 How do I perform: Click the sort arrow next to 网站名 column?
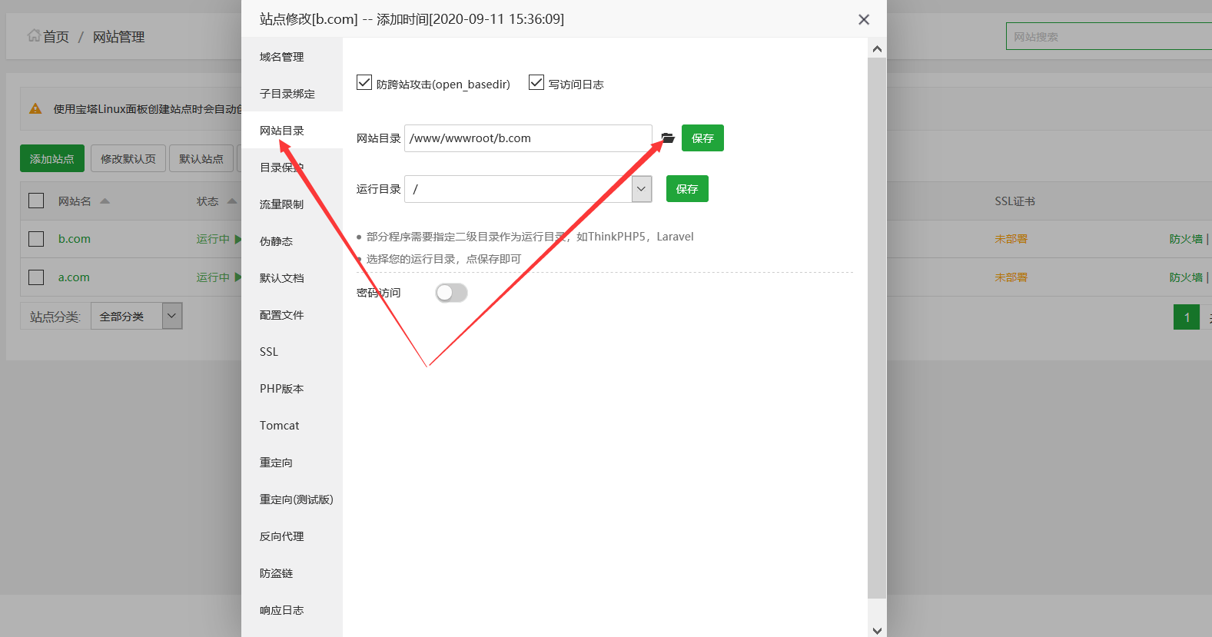tap(105, 201)
